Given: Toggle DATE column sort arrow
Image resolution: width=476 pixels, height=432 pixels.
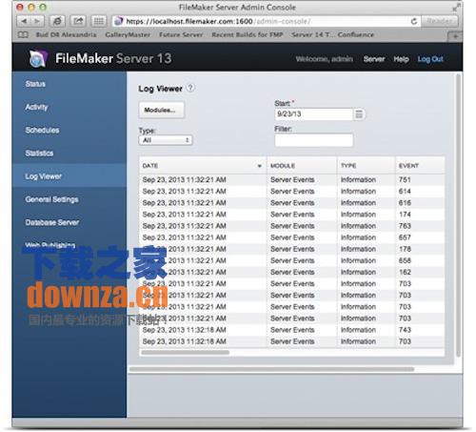Looking at the screenshot, I should pos(259,166).
